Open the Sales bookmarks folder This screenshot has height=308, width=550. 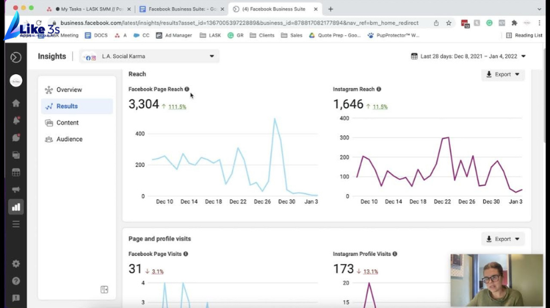tap(291, 35)
